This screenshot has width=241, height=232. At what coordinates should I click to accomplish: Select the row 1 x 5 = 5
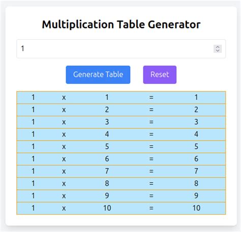[121, 147]
